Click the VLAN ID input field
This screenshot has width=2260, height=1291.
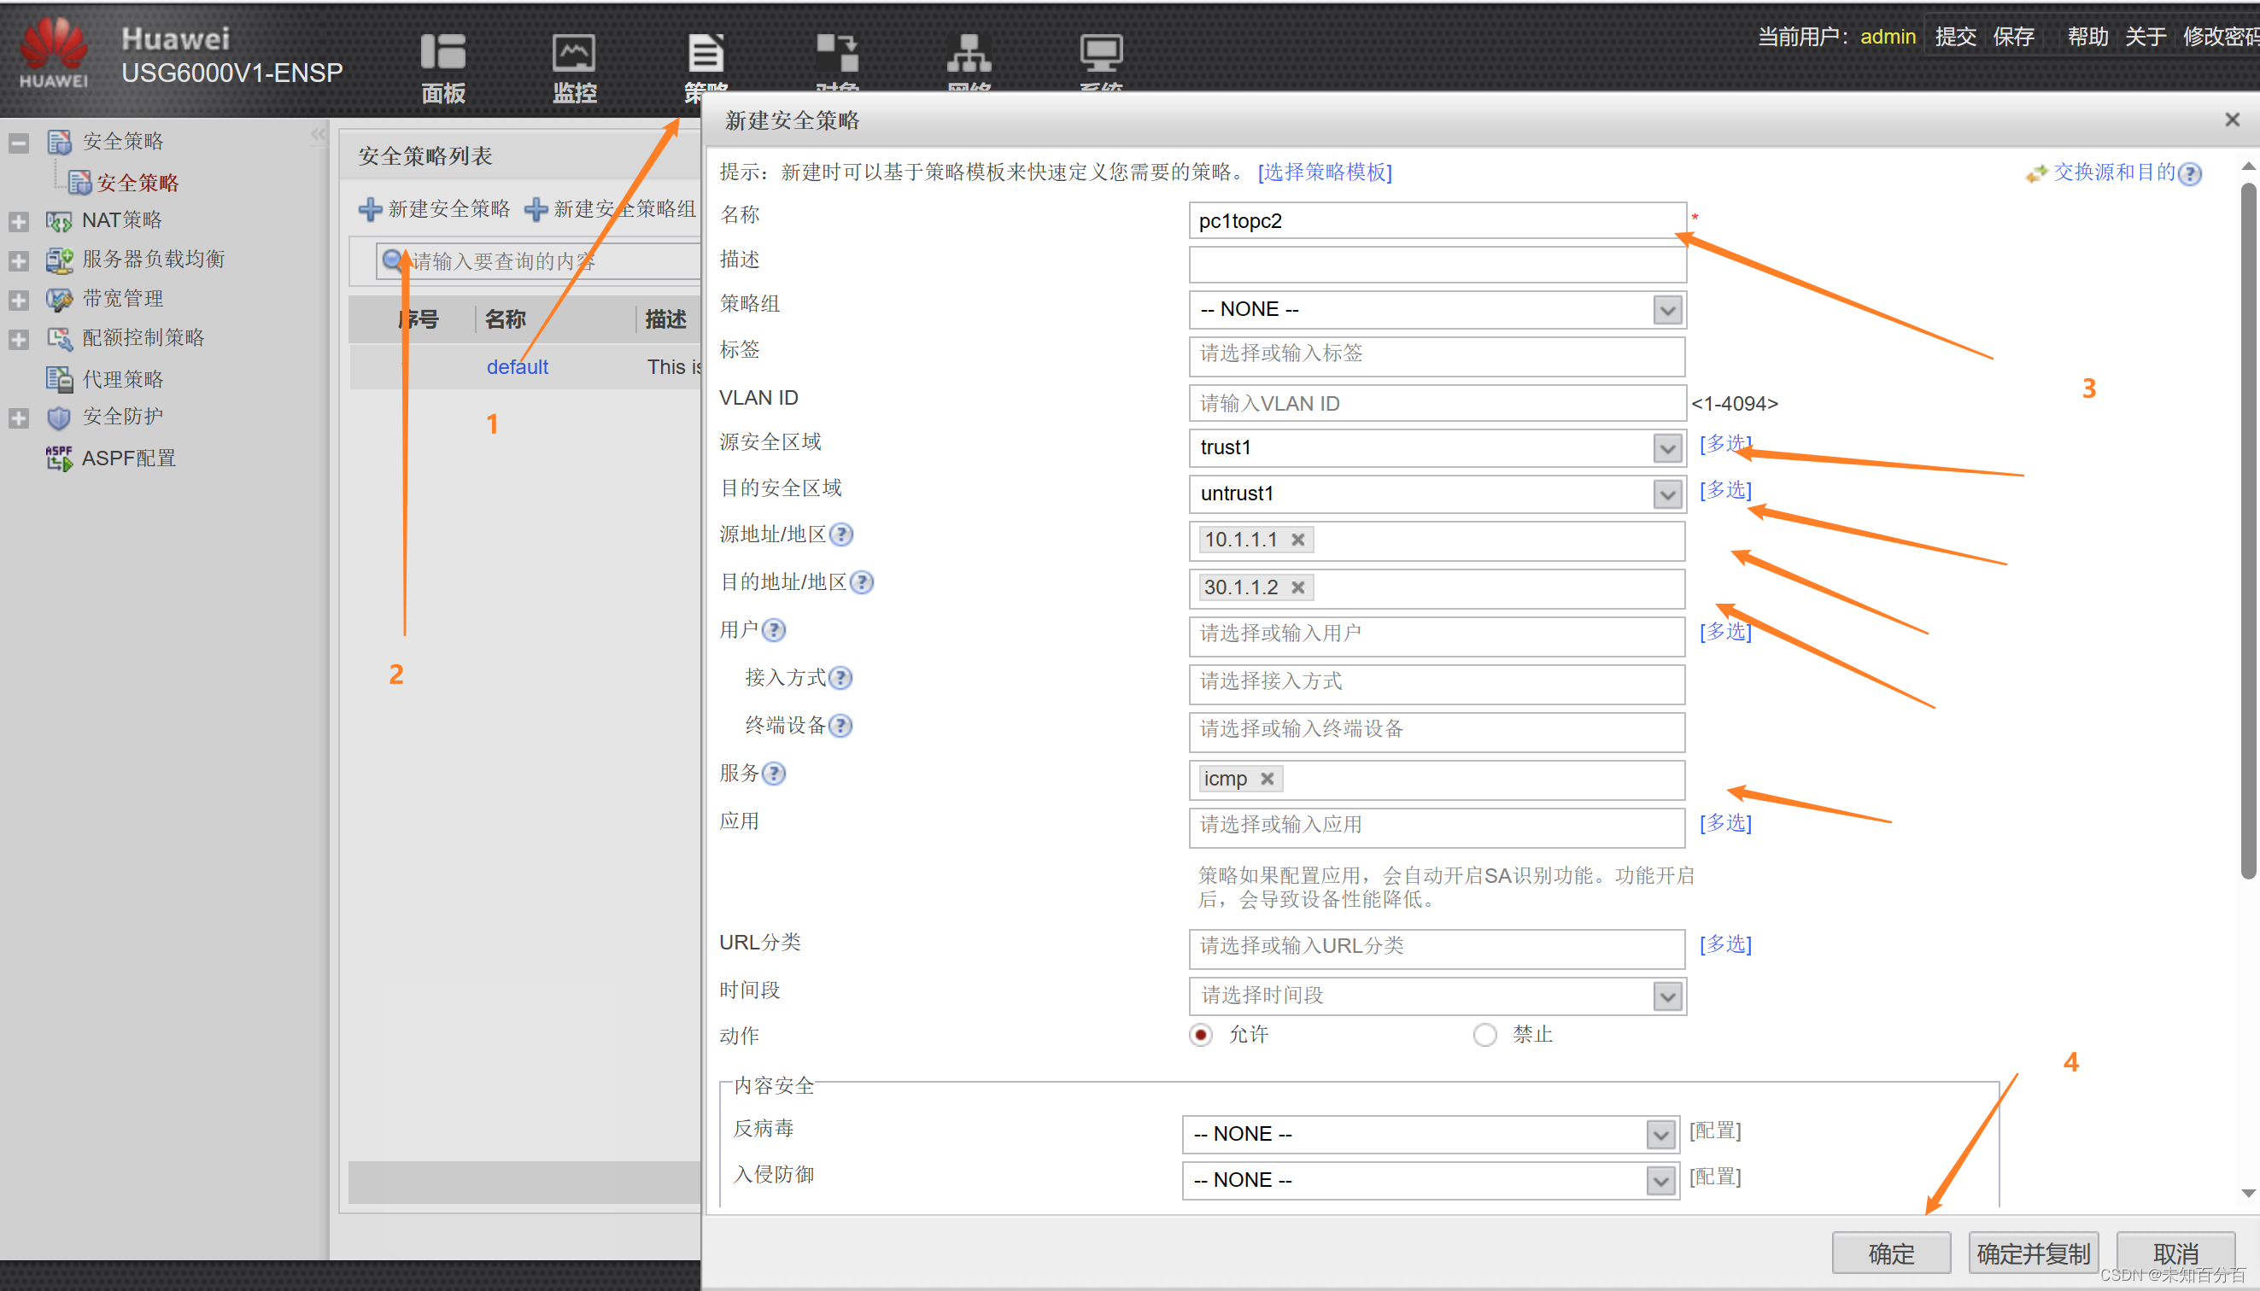click(x=1437, y=403)
